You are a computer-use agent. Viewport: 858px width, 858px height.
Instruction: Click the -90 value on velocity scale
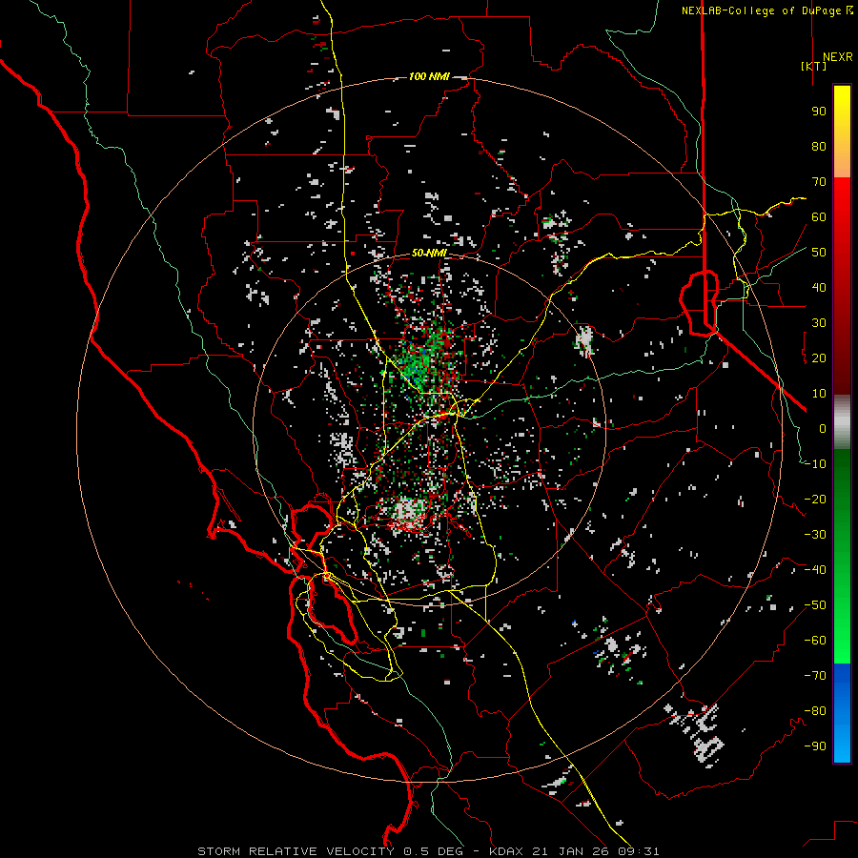[815, 746]
